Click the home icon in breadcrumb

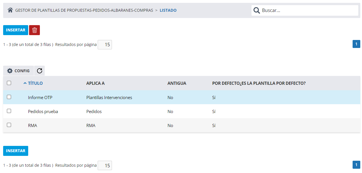(10, 10)
